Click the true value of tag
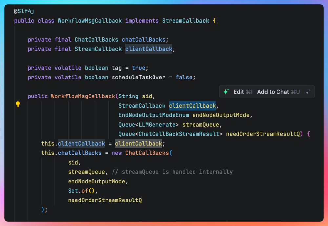 139,68
